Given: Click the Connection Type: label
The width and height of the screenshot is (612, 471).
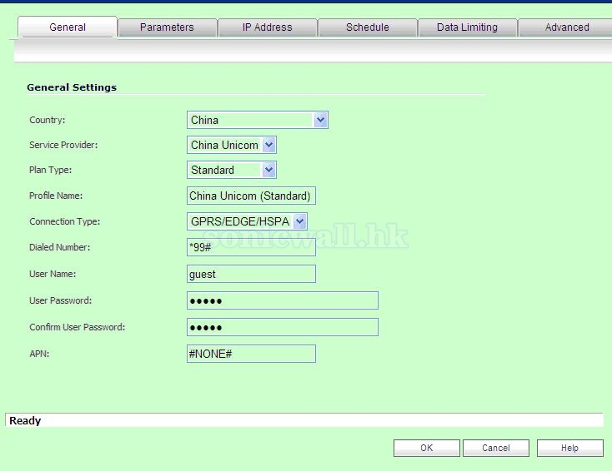Looking at the screenshot, I should click(65, 221).
